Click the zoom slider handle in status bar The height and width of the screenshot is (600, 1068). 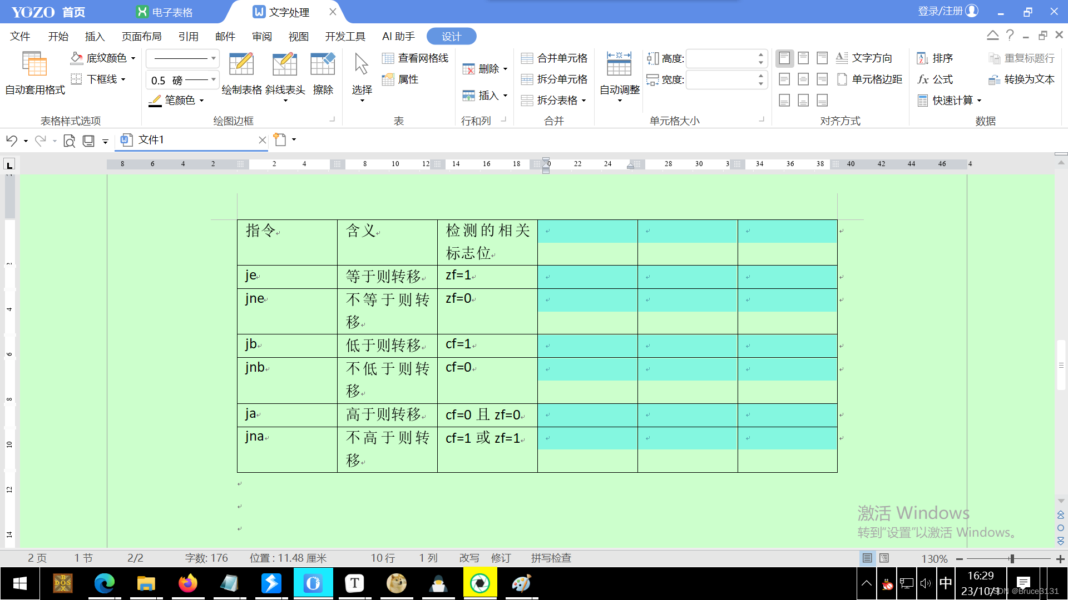click(1012, 558)
